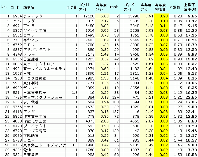Click the 23.44 change rate value
Screen dimensions: 198x157
pos(191,112)
